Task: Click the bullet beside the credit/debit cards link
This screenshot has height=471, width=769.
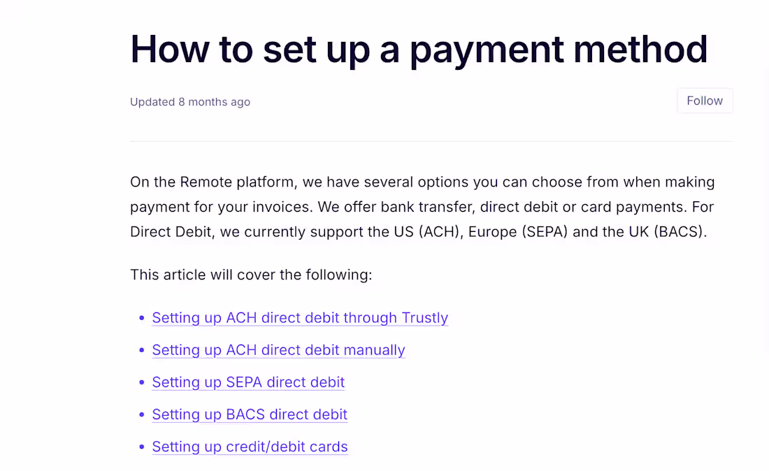Action: pyautogui.click(x=142, y=447)
